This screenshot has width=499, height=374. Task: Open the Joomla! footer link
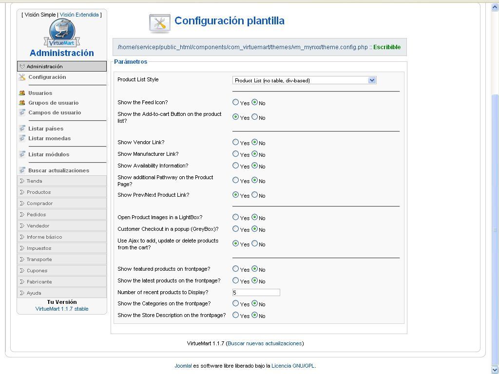pyautogui.click(x=183, y=366)
